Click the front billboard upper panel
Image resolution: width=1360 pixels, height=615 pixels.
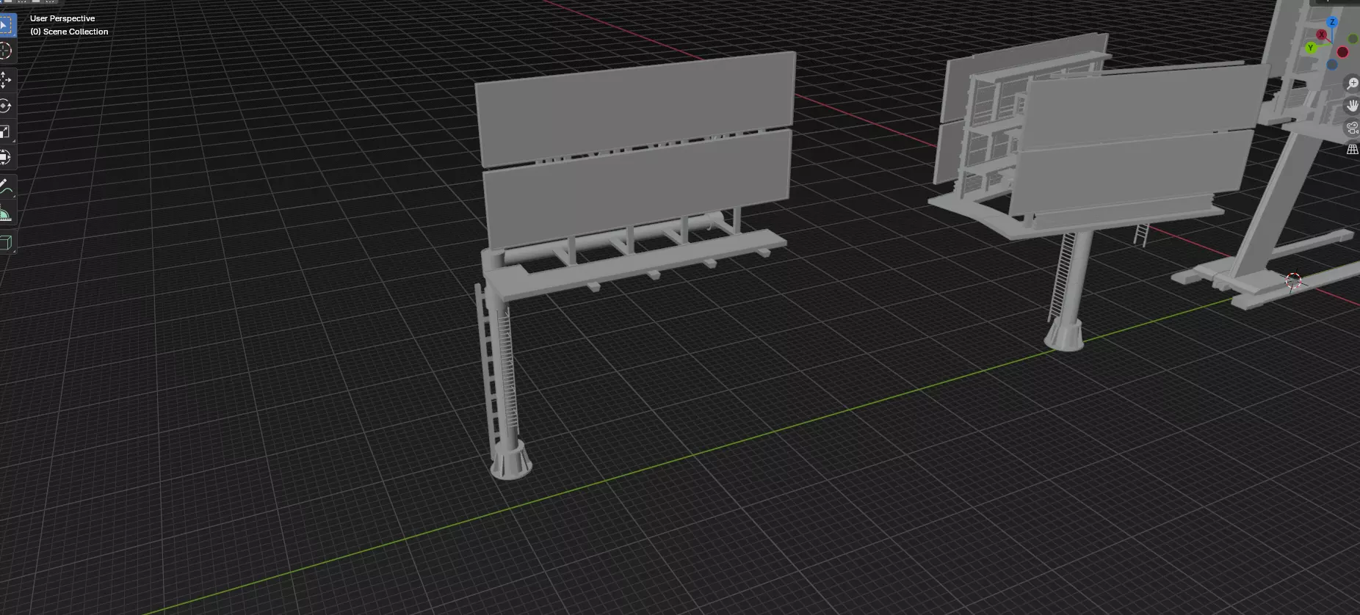(636, 109)
